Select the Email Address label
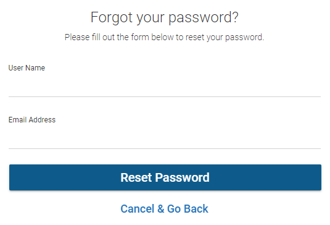This screenshot has width=330, height=225. click(x=32, y=120)
